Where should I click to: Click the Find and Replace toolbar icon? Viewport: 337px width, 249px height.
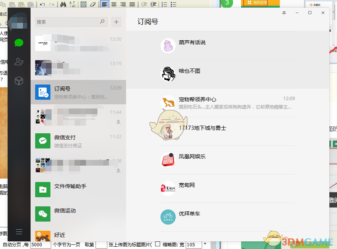click(73, 4)
